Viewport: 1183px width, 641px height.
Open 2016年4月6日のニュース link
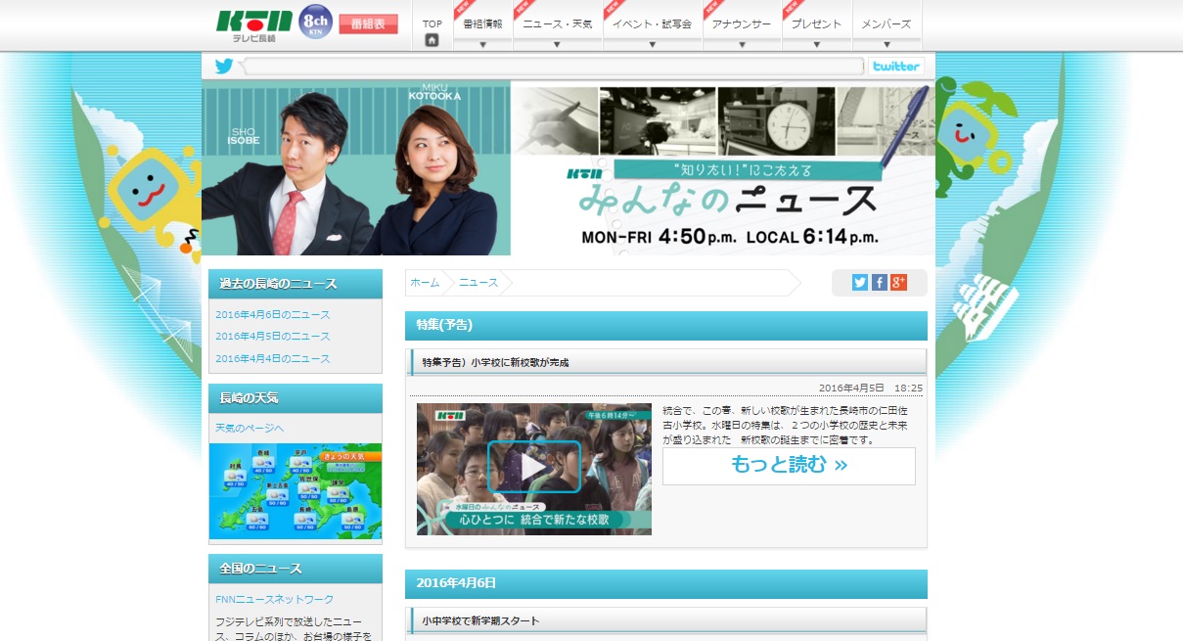(x=273, y=315)
